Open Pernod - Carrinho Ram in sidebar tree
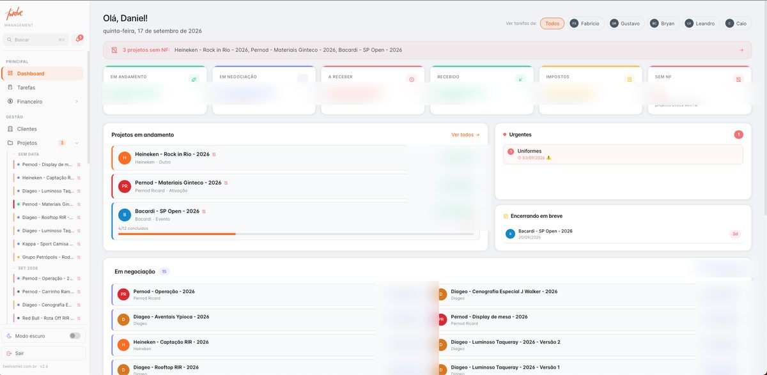This screenshot has height=375, width=767. click(x=48, y=291)
